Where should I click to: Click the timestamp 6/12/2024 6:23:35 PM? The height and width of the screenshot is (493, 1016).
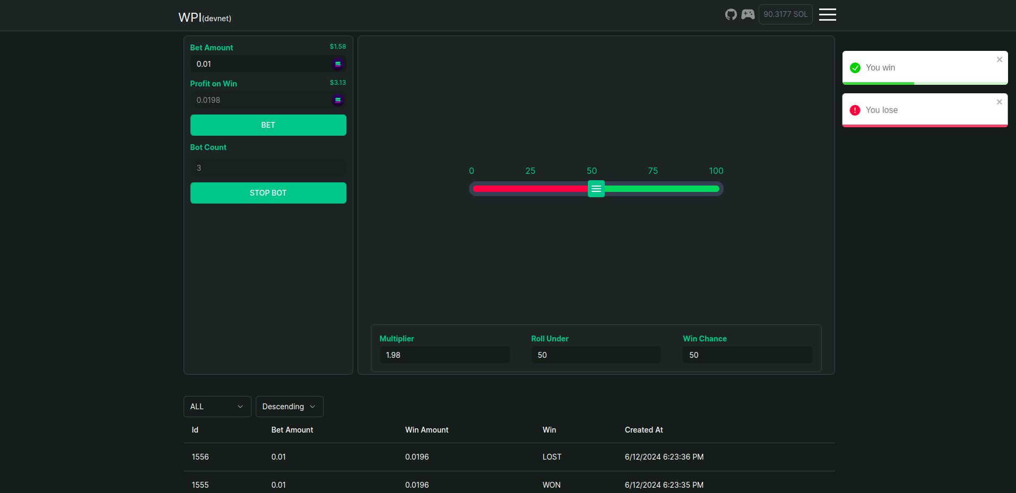tap(664, 485)
